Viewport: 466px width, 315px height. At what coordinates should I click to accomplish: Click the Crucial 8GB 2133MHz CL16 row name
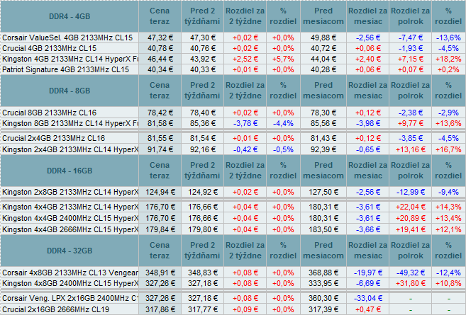pos(50,113)
